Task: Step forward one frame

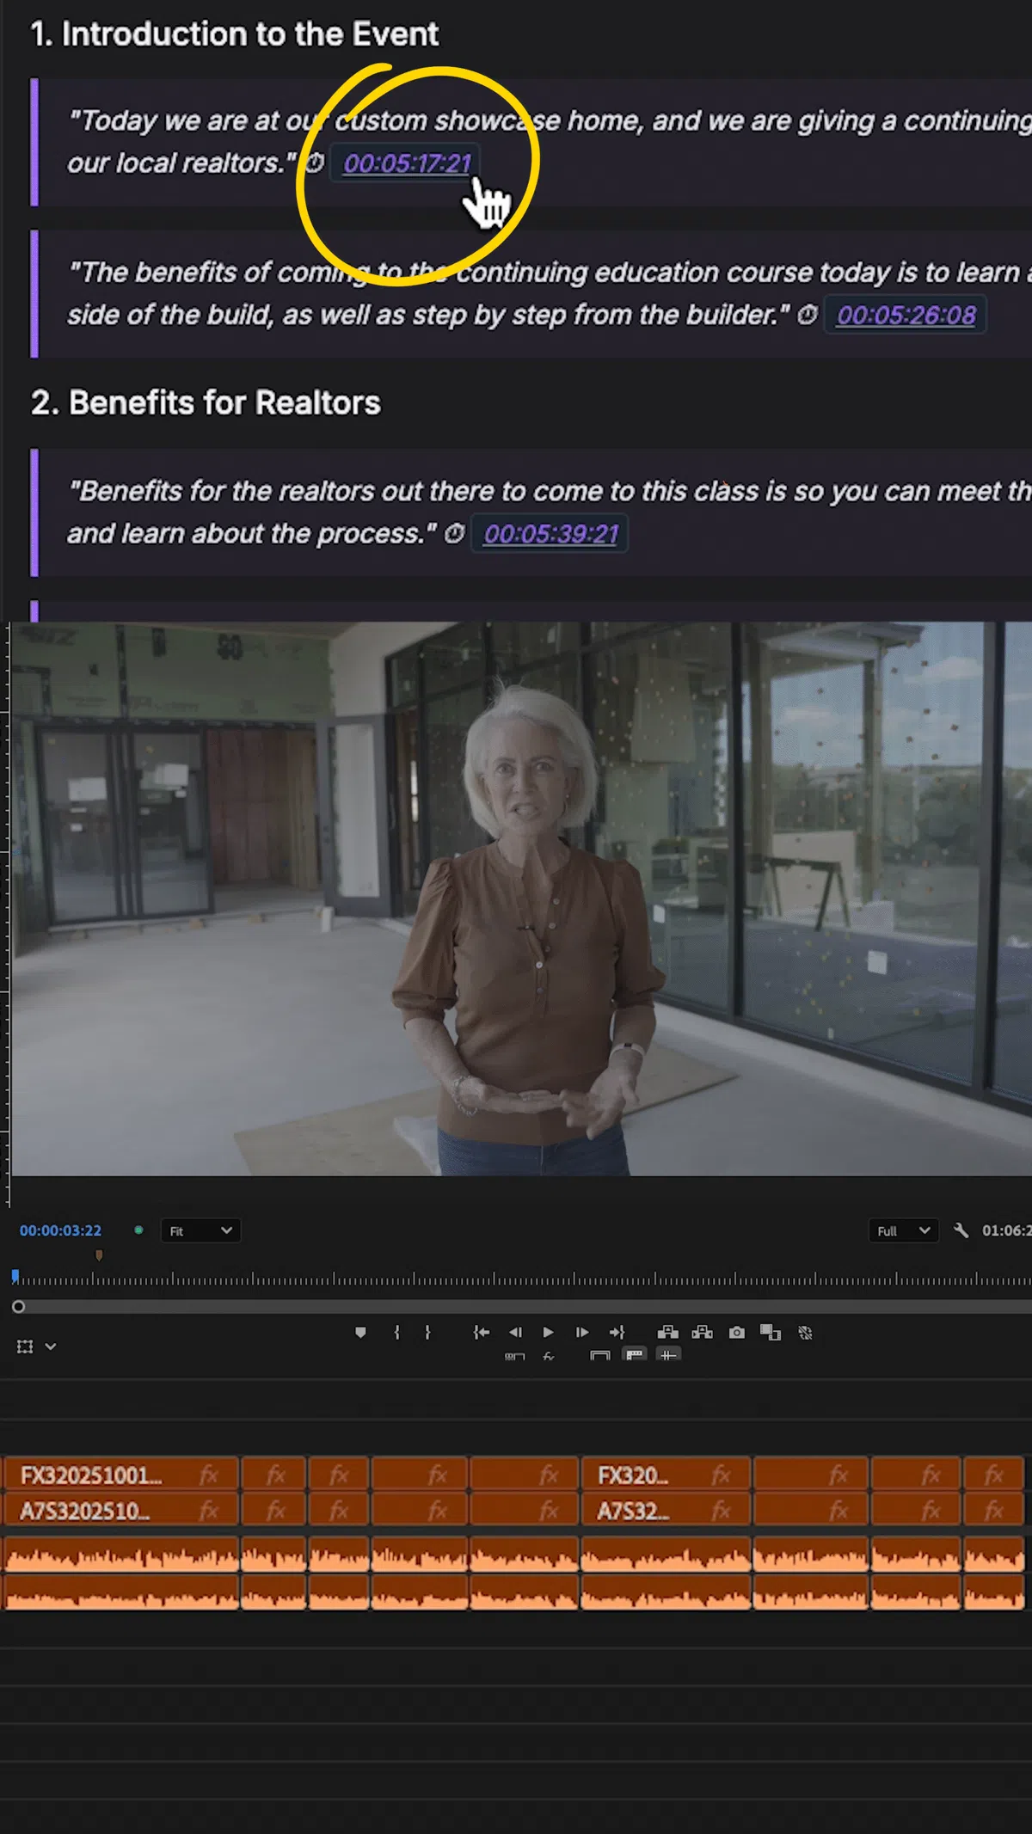Action: point(582,1332)
